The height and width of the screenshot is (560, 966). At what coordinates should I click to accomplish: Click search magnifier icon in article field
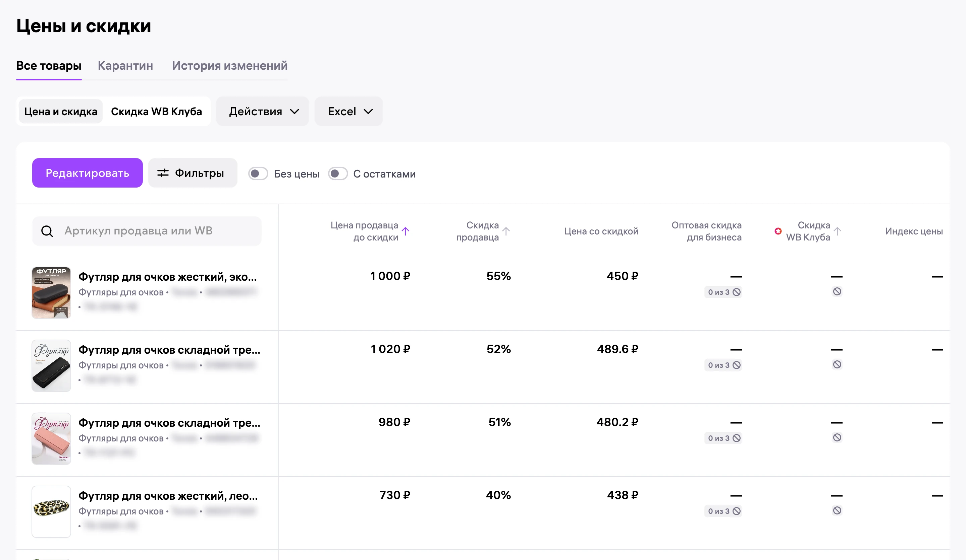point(47,231)
